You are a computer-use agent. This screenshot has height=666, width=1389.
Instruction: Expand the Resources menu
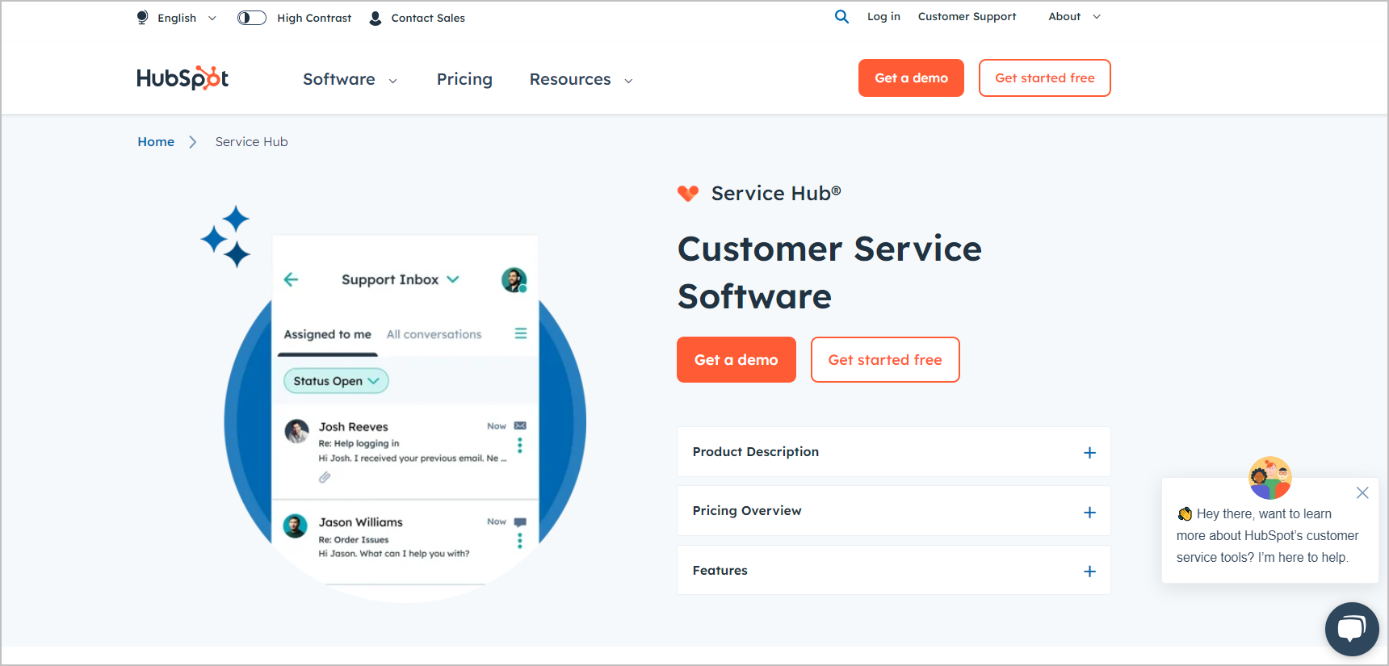coord(581,79)
